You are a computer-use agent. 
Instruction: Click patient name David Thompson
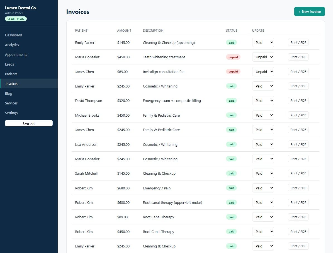[x=89, y=101]
